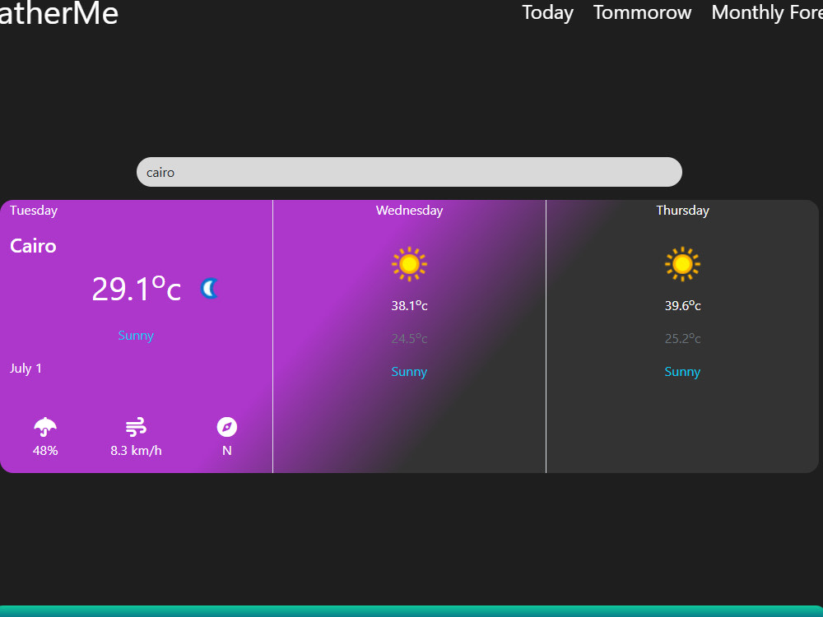Click the crescent moon weather icon

(x=209, y=289)
